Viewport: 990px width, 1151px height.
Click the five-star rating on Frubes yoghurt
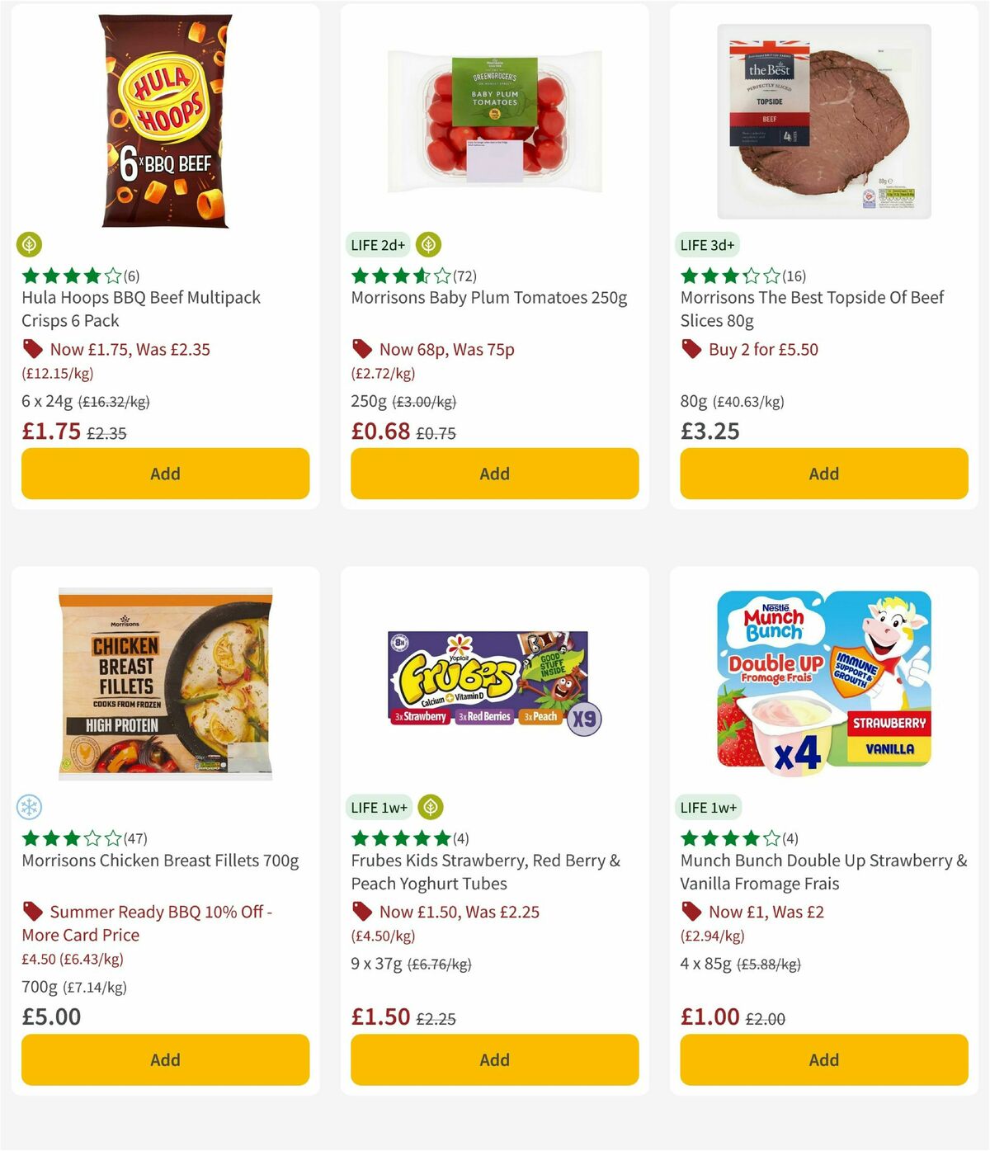[400, 837]
